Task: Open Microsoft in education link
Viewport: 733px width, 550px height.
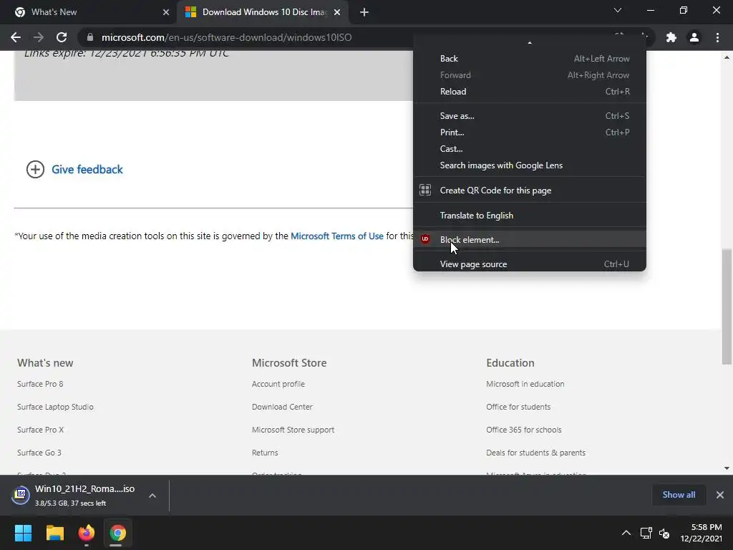Action: [x=525, y=384]
